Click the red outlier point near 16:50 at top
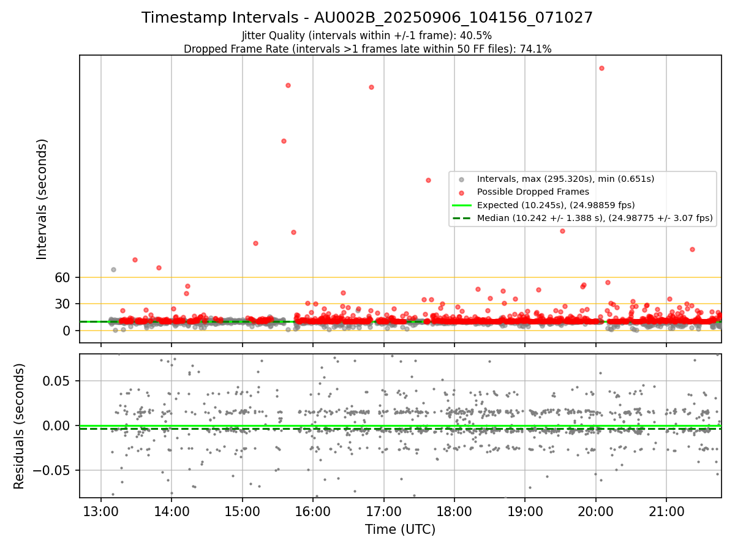The width and height of the screenshot is (735, 551). (x=371, y=87)
